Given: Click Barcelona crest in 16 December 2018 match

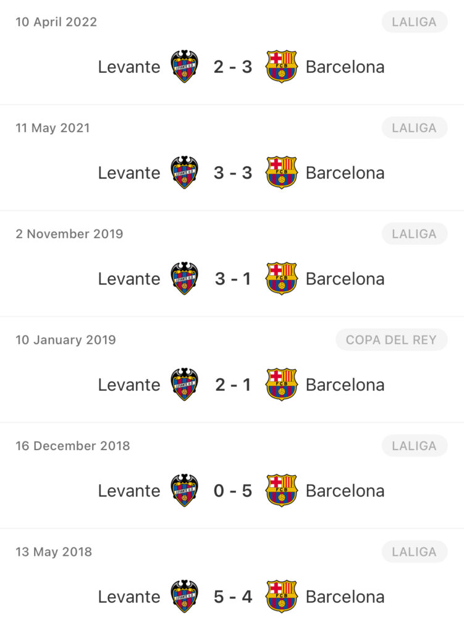Looking at the screenshot, I should 282,490.
